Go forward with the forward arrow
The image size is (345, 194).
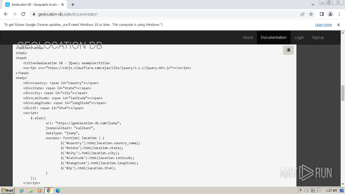[15, 14]
